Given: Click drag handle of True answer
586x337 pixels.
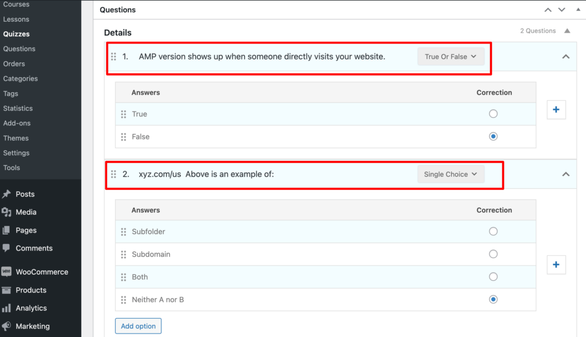Looking at the screenshot, I should pyautogui.click(x=124, y=114).
